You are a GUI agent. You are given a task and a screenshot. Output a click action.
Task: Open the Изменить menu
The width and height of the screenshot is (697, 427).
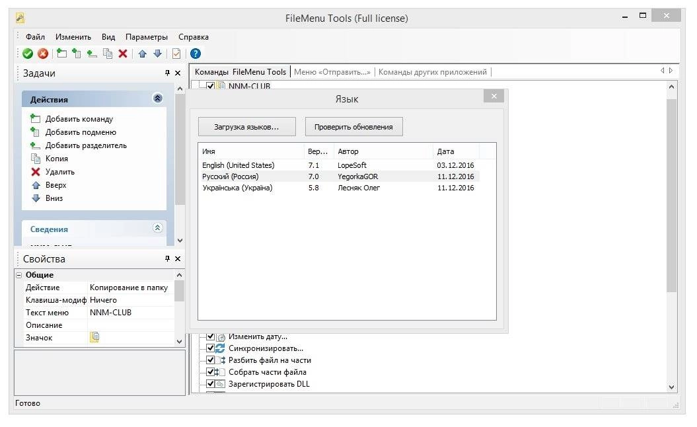[73, 37]
